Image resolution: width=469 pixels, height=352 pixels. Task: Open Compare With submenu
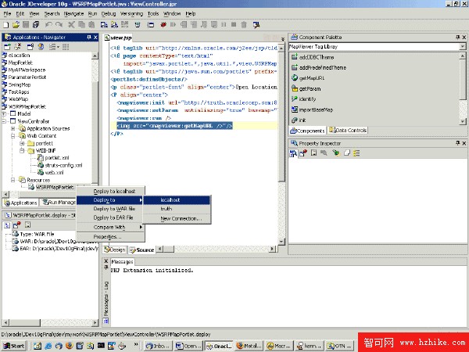pos(111,227)
